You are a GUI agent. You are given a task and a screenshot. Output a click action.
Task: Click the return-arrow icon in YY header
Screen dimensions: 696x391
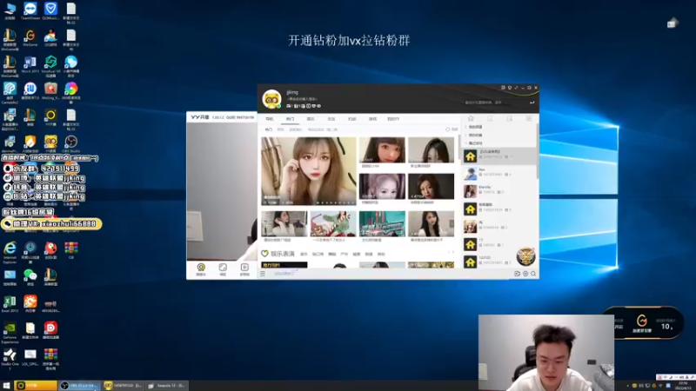coord(532,103)
